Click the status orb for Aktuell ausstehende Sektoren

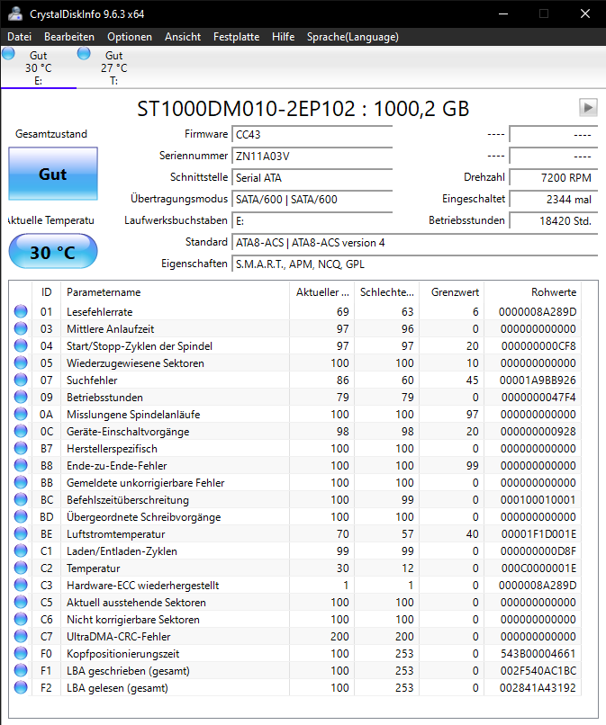[x=21, y=602]
